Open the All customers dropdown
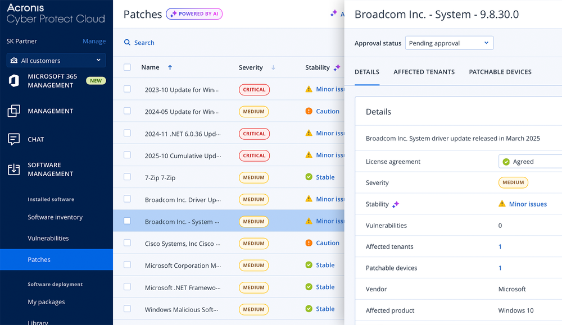 [56, 60]
